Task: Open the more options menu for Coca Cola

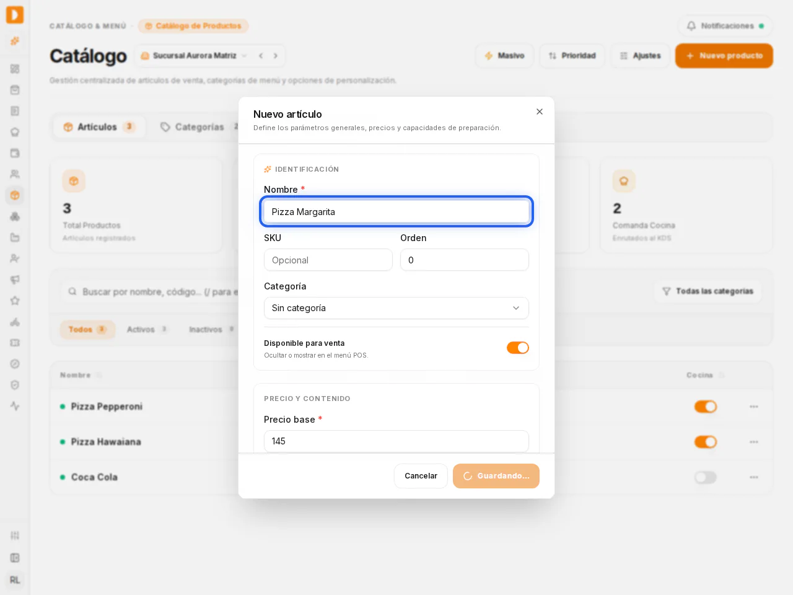Action: [x=754, y=477]
